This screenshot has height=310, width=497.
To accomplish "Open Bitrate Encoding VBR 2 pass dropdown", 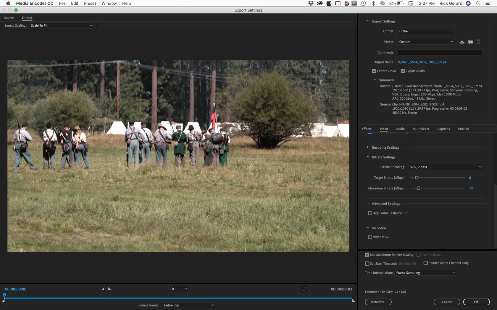I will coord(446,167).
